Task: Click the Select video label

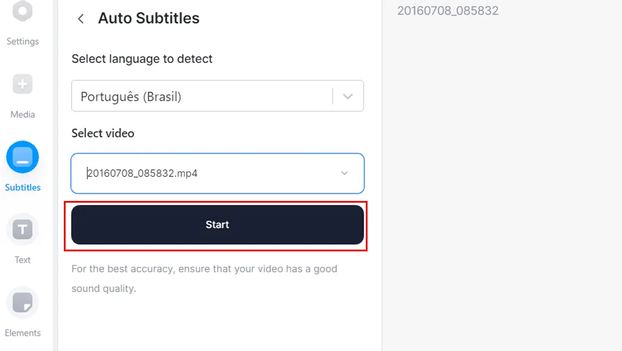Action: pyautogui.click(x=103, y=133)
